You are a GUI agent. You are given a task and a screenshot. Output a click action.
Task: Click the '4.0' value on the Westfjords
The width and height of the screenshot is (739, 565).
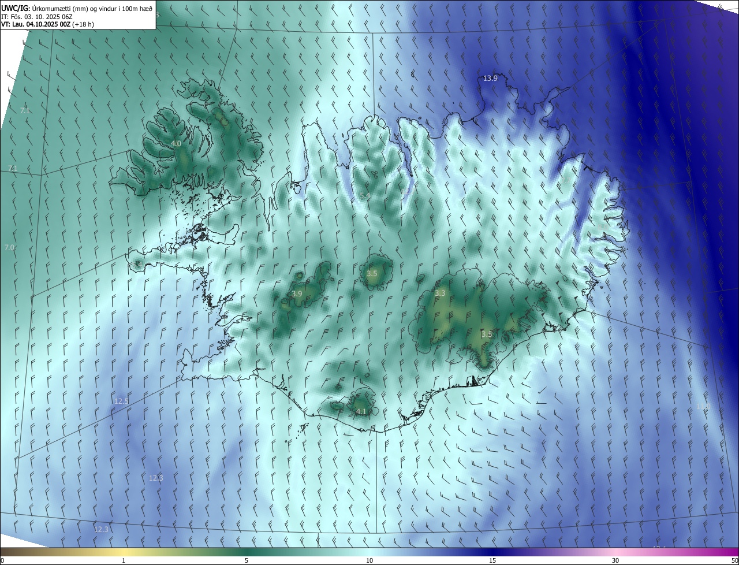[x=176, y=143]
